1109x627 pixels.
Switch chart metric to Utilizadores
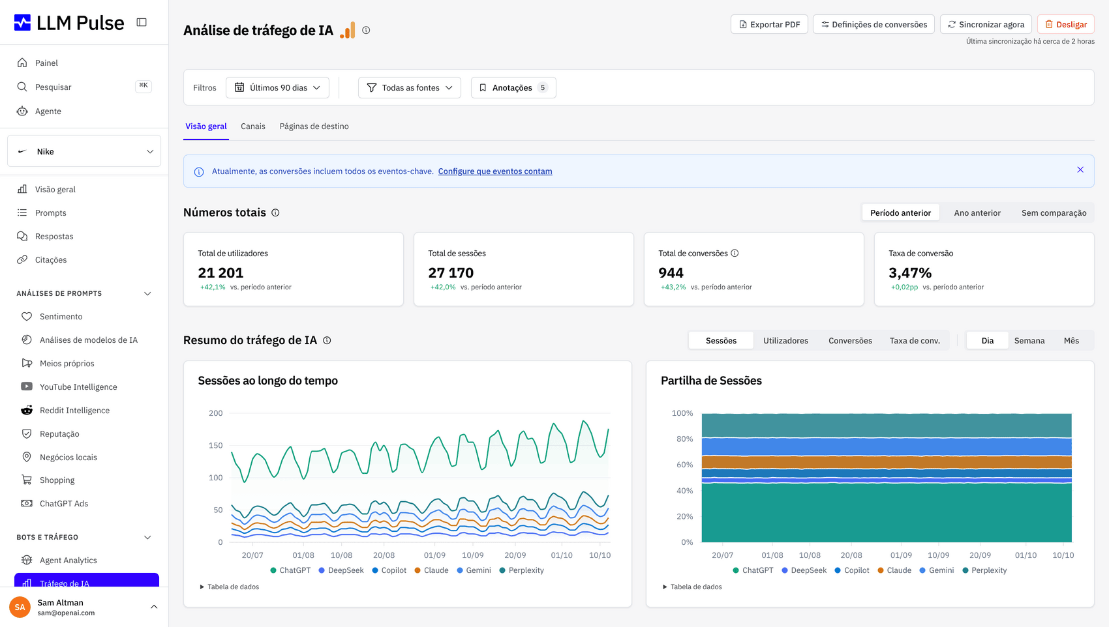(x=785, y=340)
